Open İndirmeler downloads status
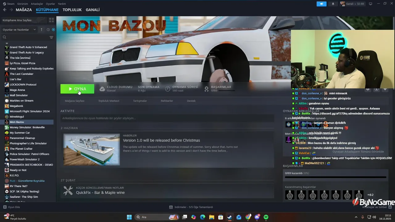 click(191, 207)
